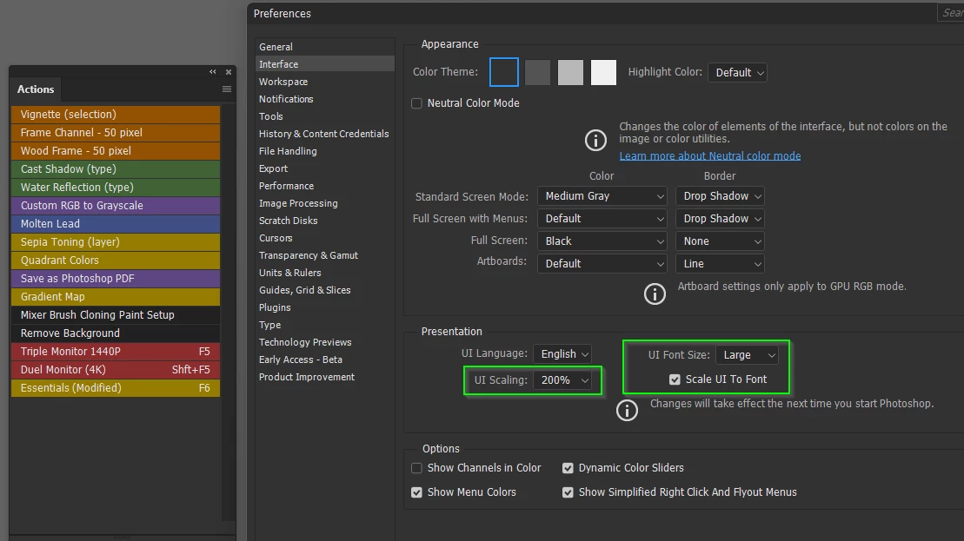
Task: Select the Interface preferences category
Action: tap(324, 64)
